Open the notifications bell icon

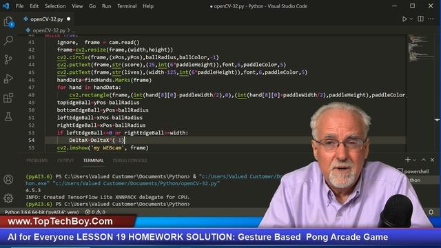431,212
